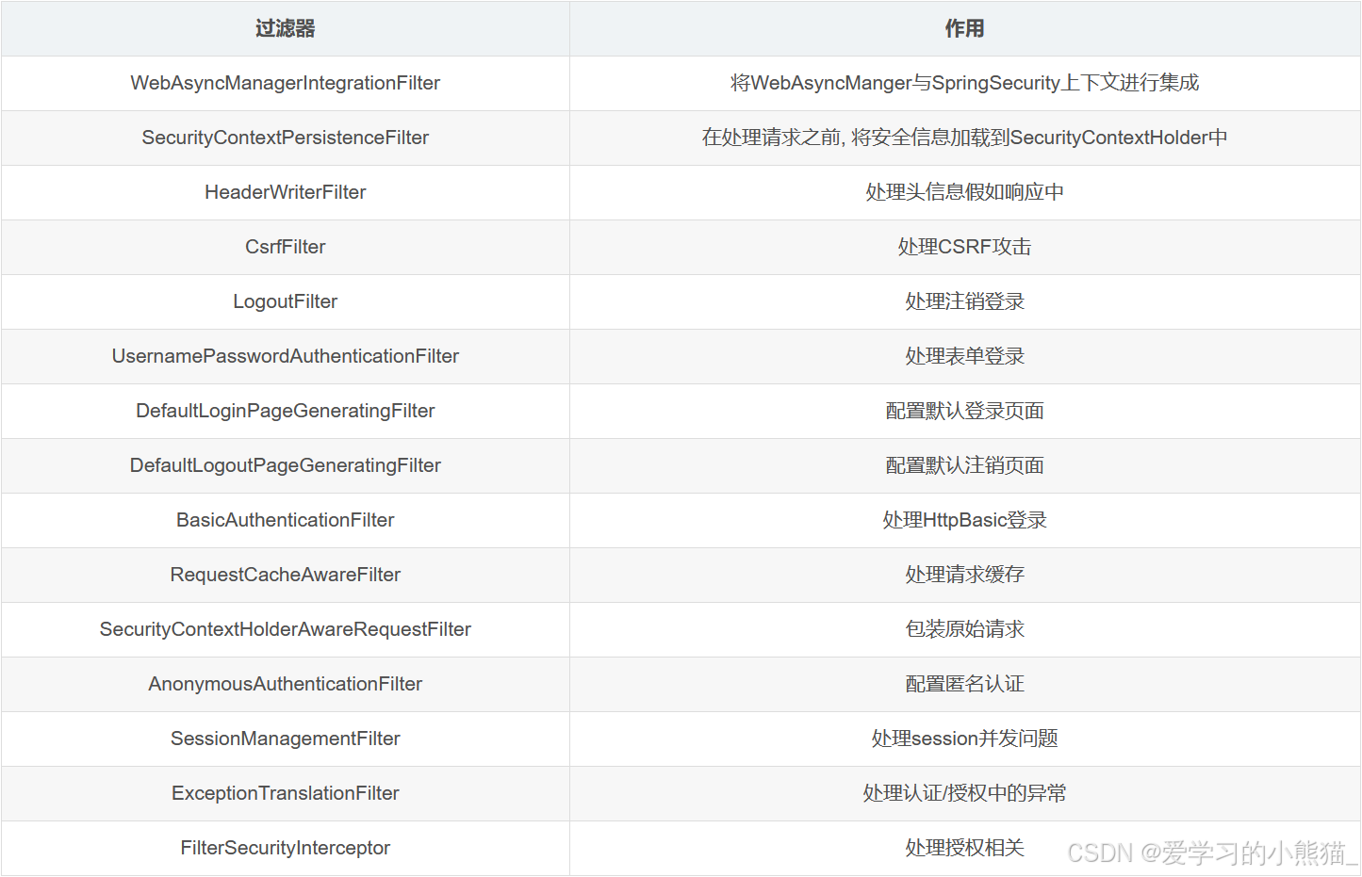
Task: Select the DefaultLogoutPageGeneratingFilter cell
Action: 285,465
